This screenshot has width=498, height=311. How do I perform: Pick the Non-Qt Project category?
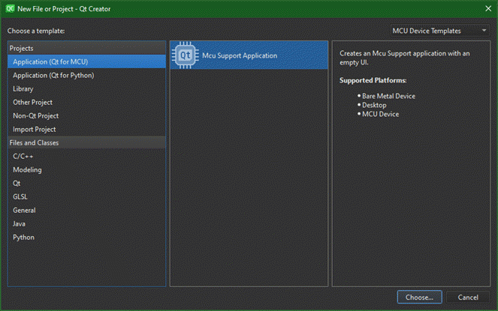coord(35,116)
